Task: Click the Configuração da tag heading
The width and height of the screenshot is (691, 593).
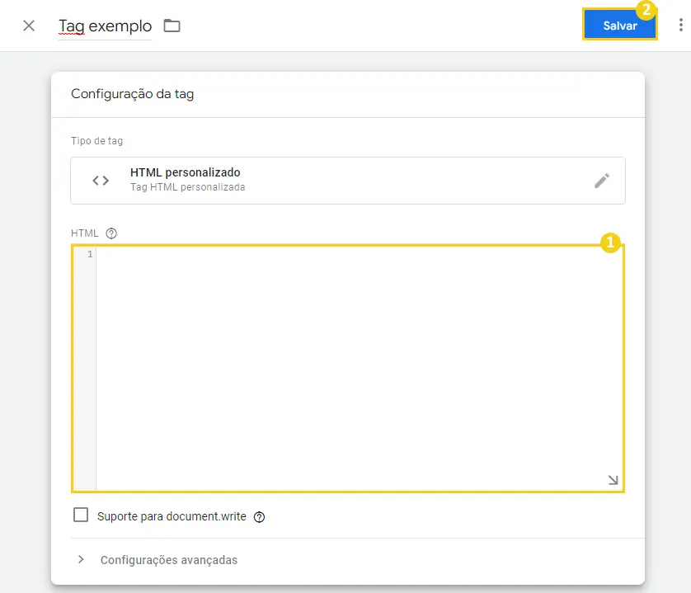Action: point(132,94)
